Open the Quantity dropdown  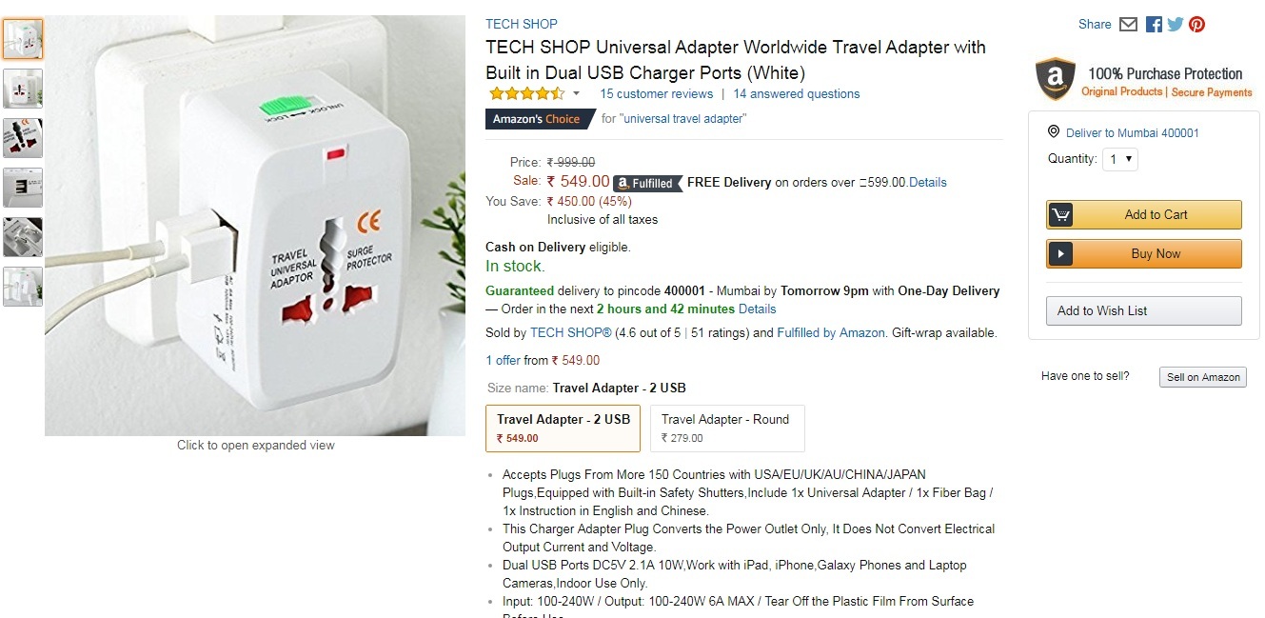coord(1120,159)
